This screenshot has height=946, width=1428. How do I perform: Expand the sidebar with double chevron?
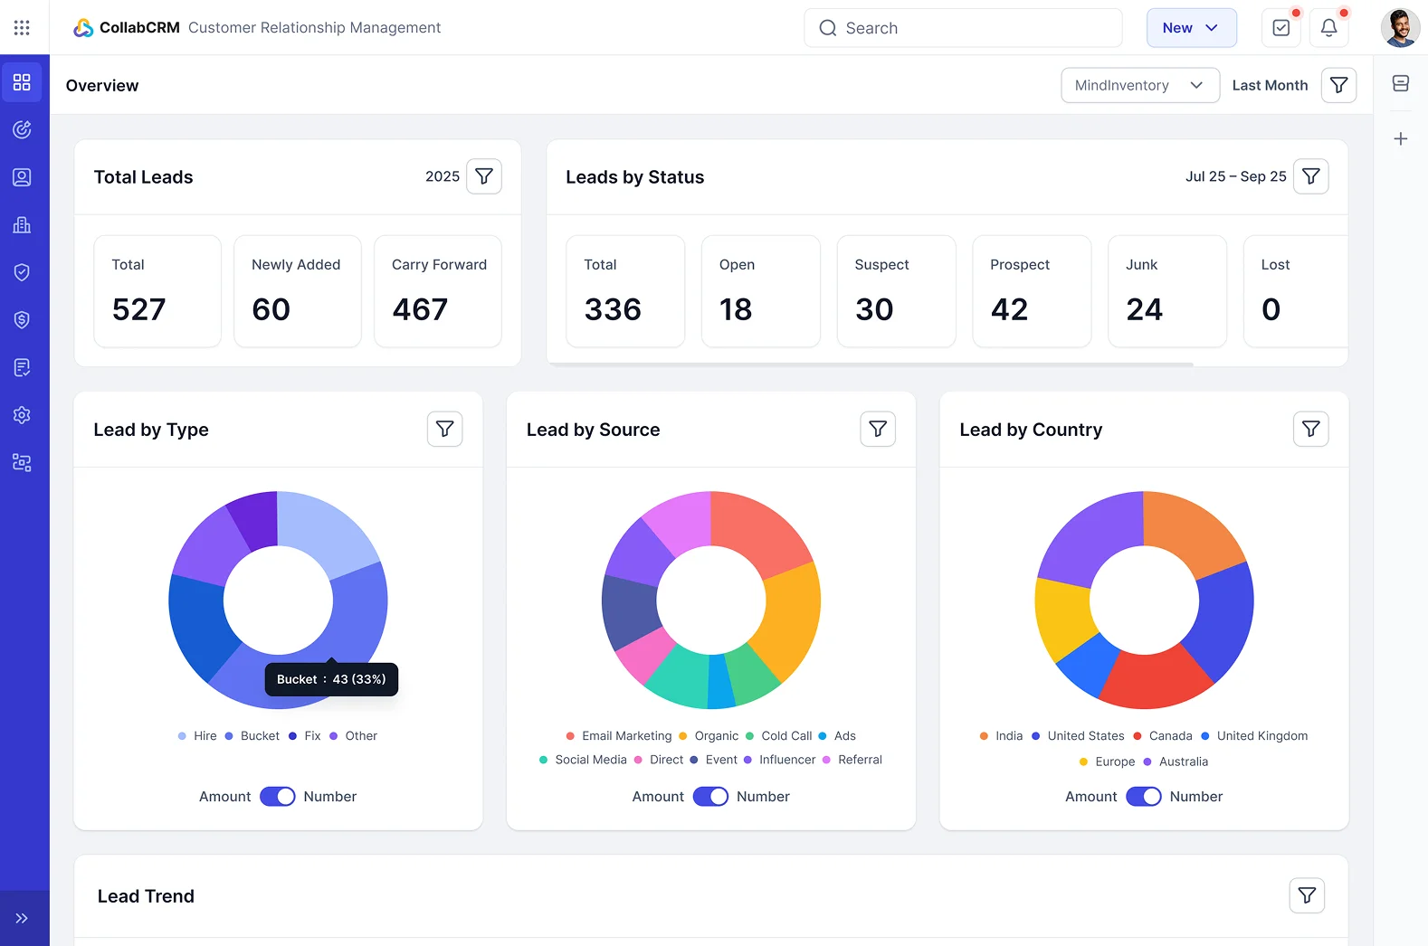point(22,919)
